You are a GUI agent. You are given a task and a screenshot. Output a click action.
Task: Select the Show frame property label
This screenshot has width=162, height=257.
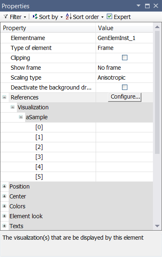(26, 68)
